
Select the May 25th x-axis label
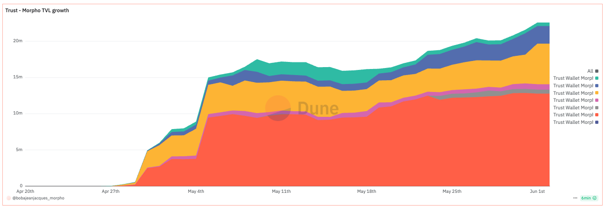click(x=452, y=191)
